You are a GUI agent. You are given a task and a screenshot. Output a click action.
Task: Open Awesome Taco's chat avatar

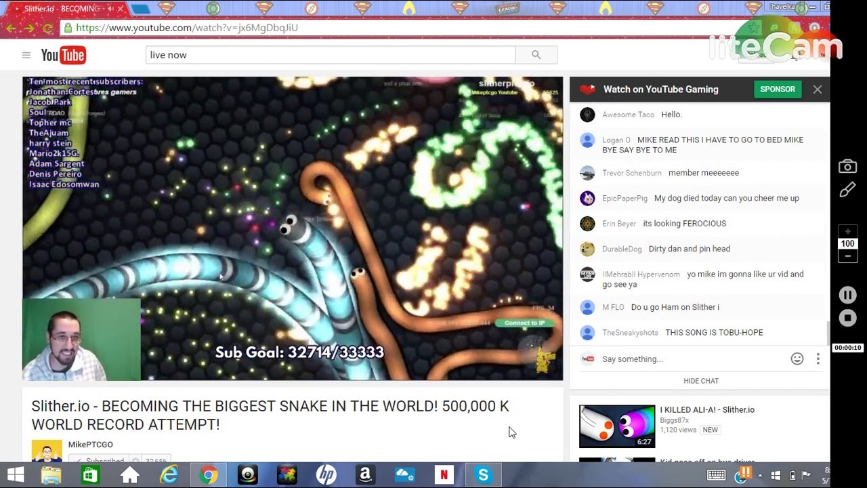coord(587,115)
